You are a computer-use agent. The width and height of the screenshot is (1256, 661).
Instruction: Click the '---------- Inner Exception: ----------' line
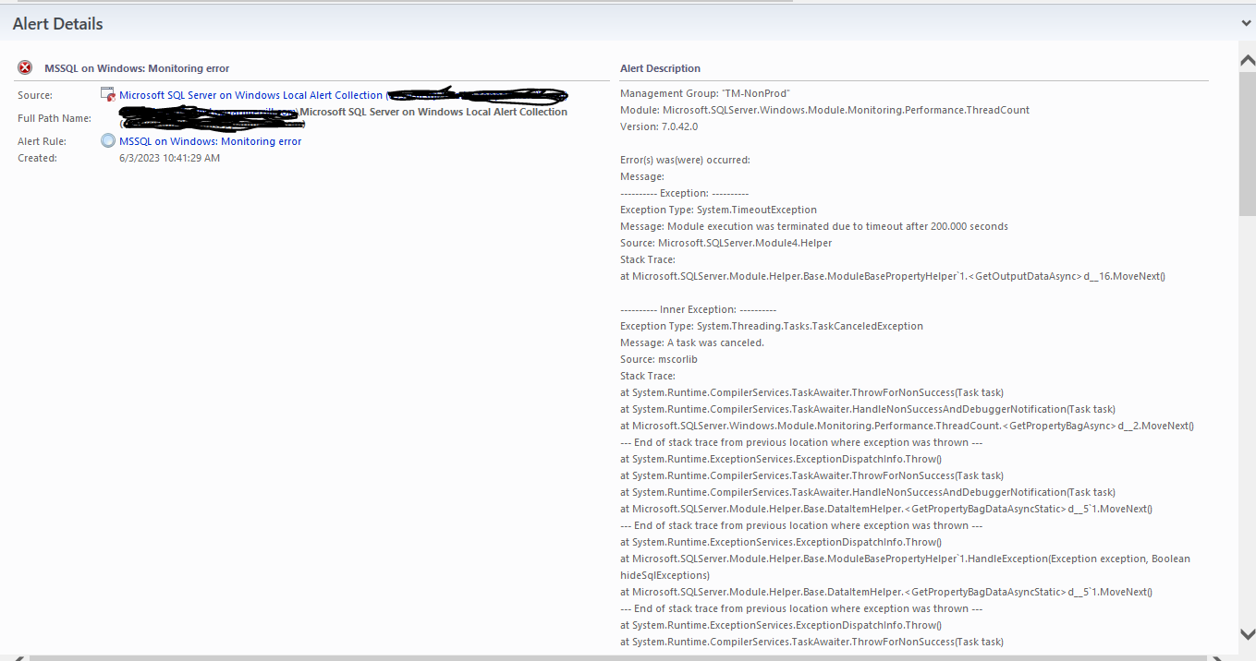698,309
